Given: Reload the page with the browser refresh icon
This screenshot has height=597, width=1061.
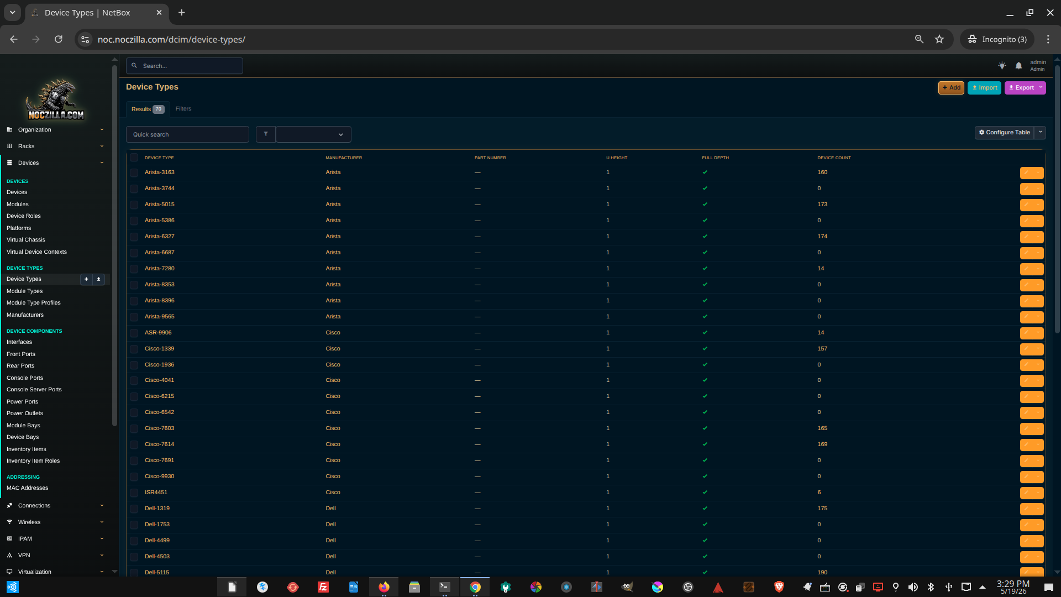Looking at the screenshot, I should pyautogui.click(x=59, y=39).
